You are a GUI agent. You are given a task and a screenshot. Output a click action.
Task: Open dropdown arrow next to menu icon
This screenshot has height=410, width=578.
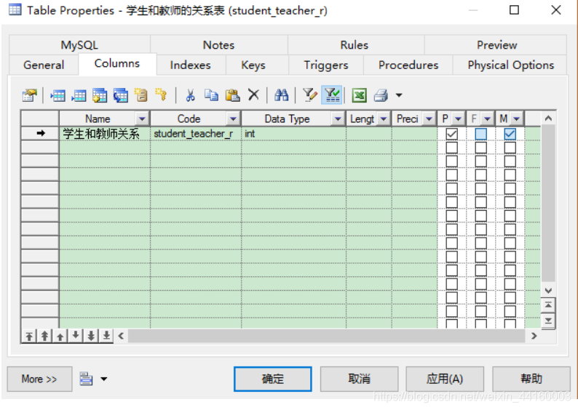pyautogui.click(x=104, y=379)
